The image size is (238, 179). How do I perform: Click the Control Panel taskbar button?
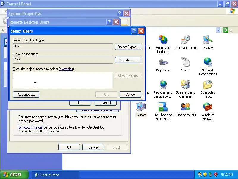click(55, 175)
